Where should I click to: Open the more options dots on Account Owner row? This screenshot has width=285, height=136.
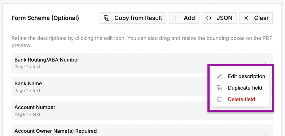coord(266,134)
